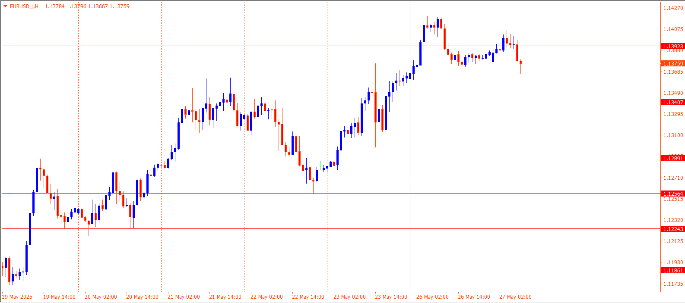Click the 21 May 02:00 time label
685x303 pixels.
pyautogui.click(x=184, y=297)
